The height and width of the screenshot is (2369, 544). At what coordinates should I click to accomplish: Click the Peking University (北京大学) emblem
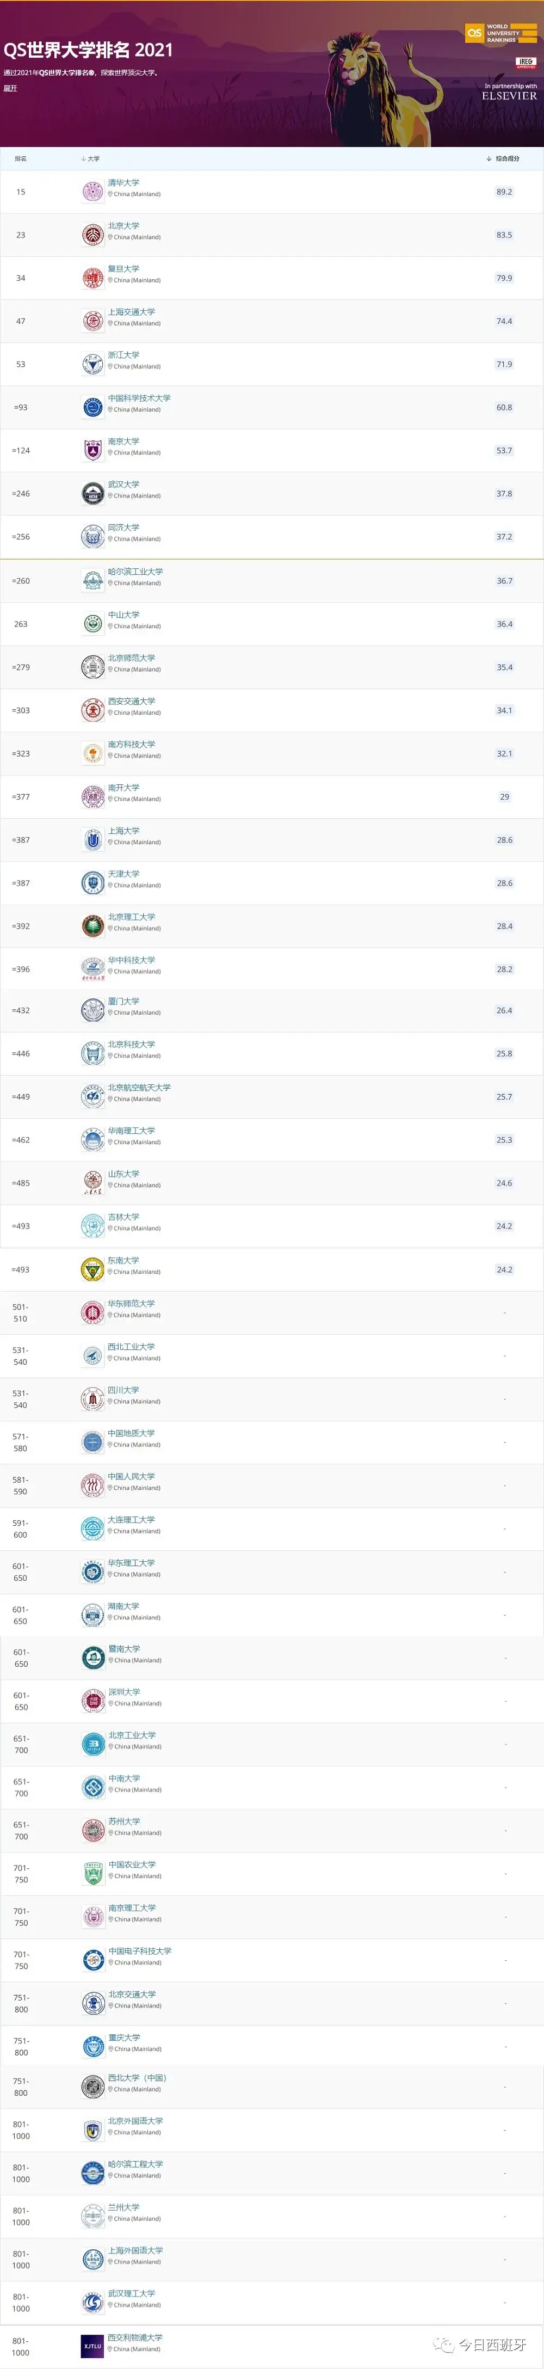click(93, 235)
